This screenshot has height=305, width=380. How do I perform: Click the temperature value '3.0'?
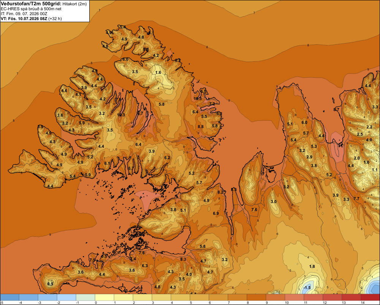pyautogui.click(x=273, y=202)
